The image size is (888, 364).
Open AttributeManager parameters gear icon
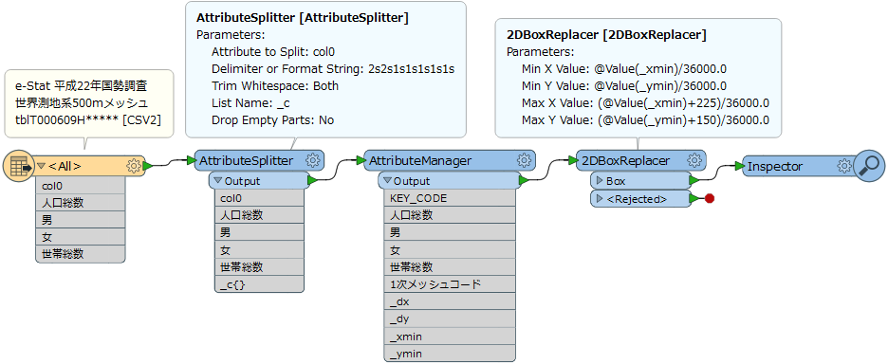524,160
